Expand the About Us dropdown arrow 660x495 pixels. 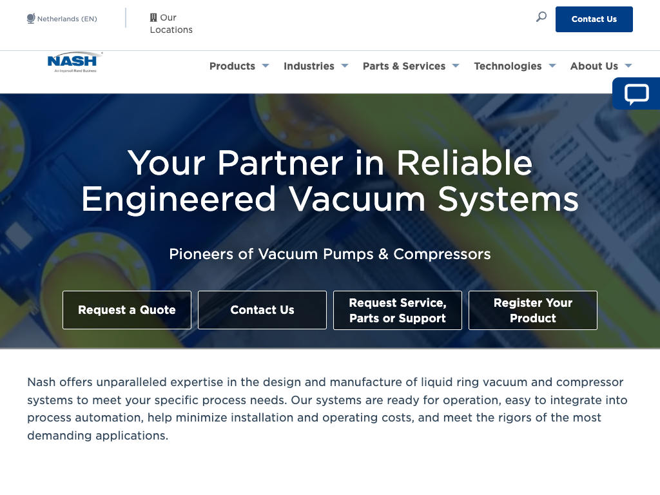(628, 66)
